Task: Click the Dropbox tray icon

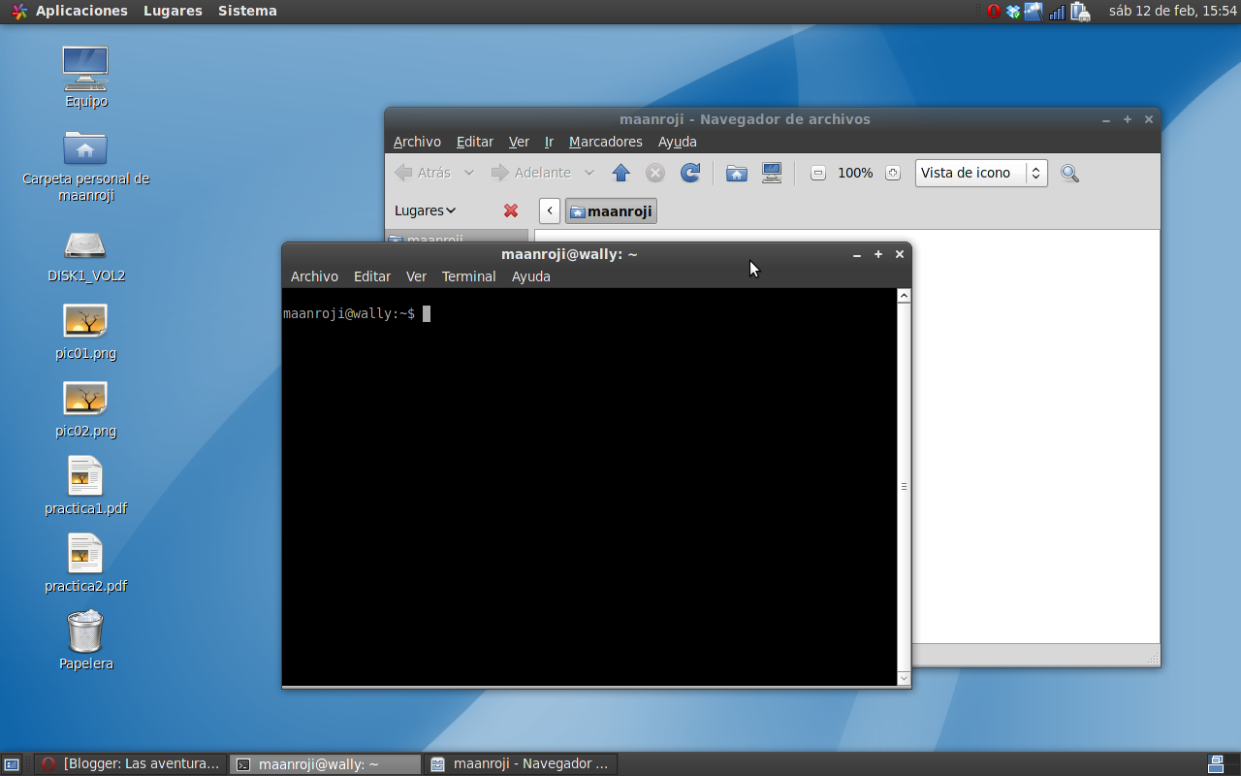Action: click(x=1013, y=12)
